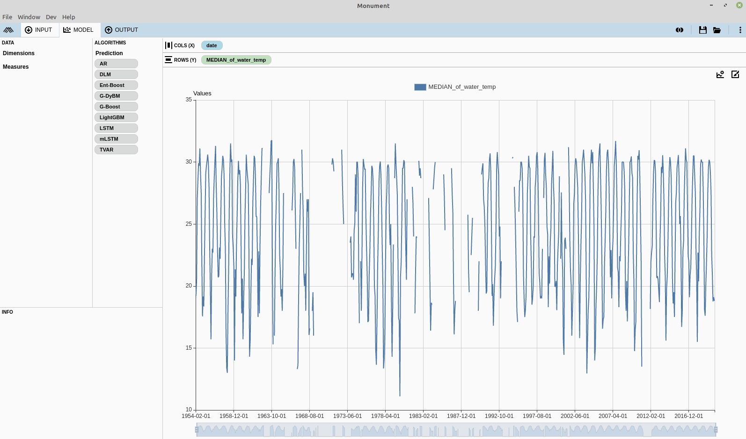Click the Monument logo icon
Screen dimensions: 746x439
pyautogui.click(x=8, y=30)
